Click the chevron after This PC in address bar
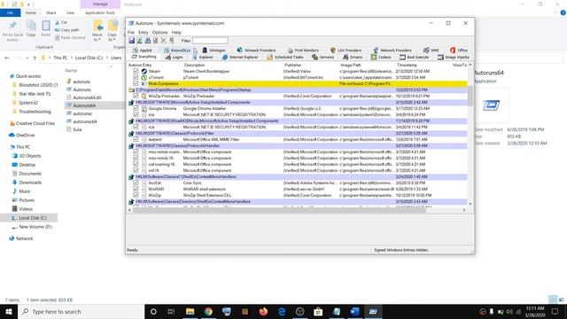 [x=71, y=58]
